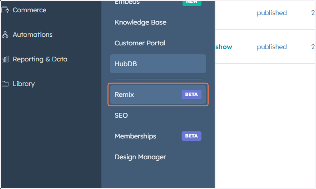Click the BETA badge beside Remix

191,94
